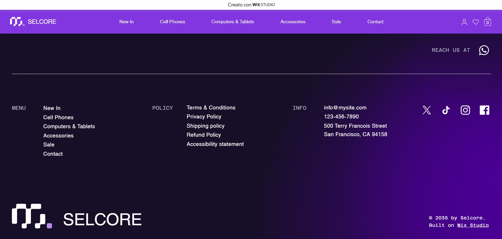Click the 500 Terry Francois Street address

pos(355,126)
